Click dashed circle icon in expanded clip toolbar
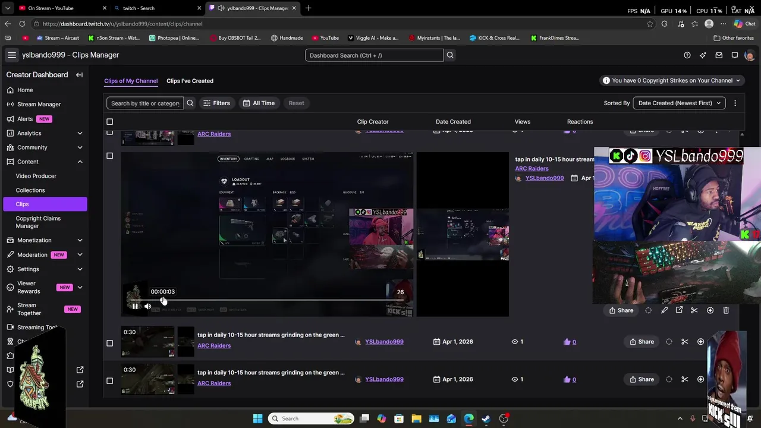This screenshot has height=428, width=761. point(649,310)
